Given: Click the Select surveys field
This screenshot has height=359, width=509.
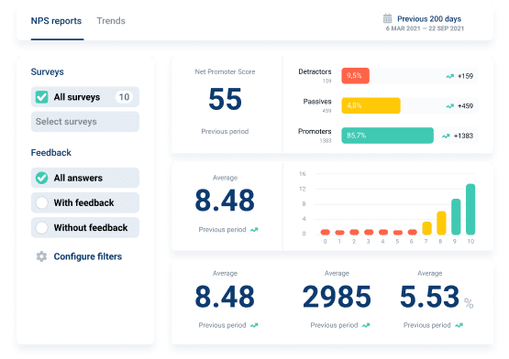Looking at the screenshot, I should pyautogui.click(x=85, y=122).
